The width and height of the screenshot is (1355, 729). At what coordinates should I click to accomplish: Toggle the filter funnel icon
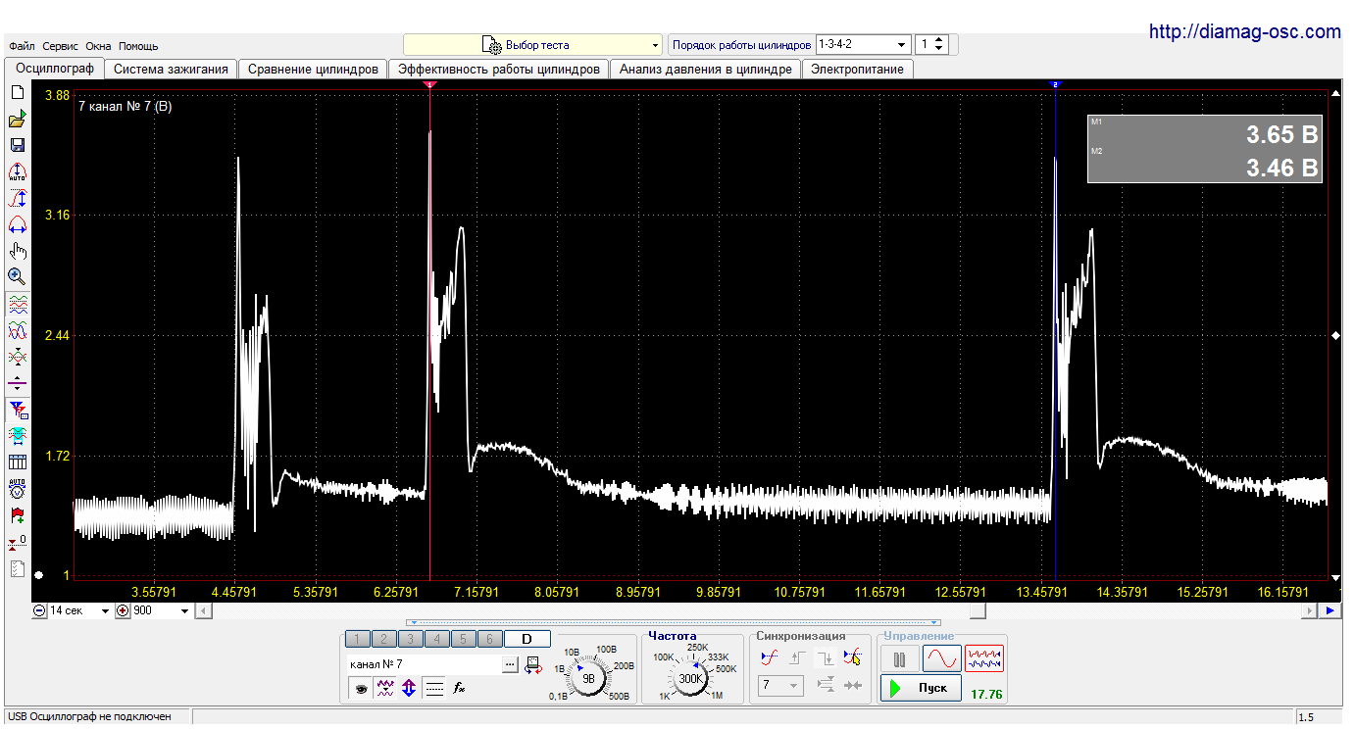point(17,410)
